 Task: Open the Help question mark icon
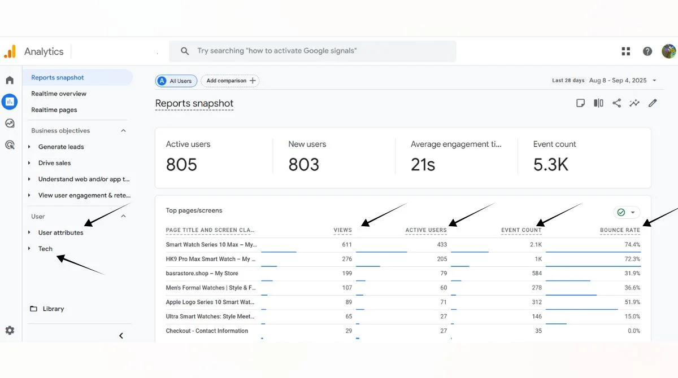coord(647,51)
